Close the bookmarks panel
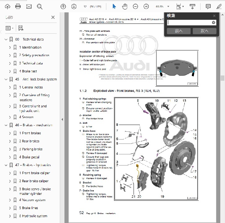This screenshot has width=225, height=223. 53,17
